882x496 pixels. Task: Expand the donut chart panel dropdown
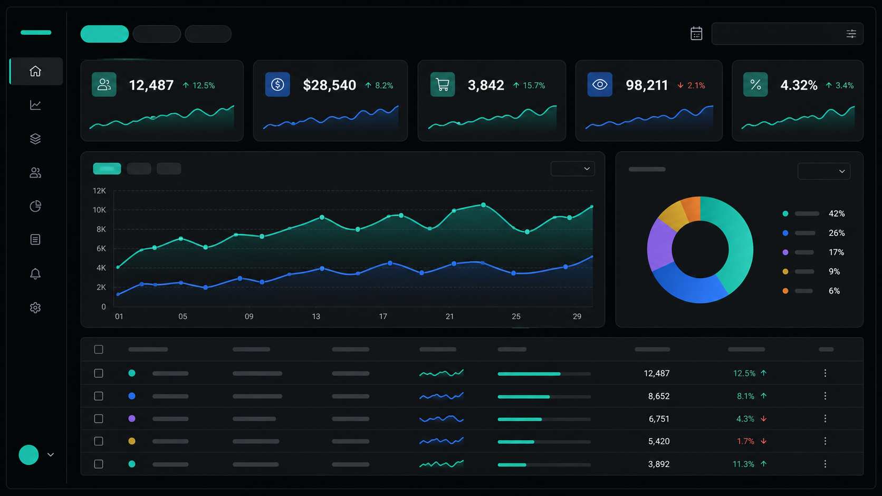[x=824, y=171]
